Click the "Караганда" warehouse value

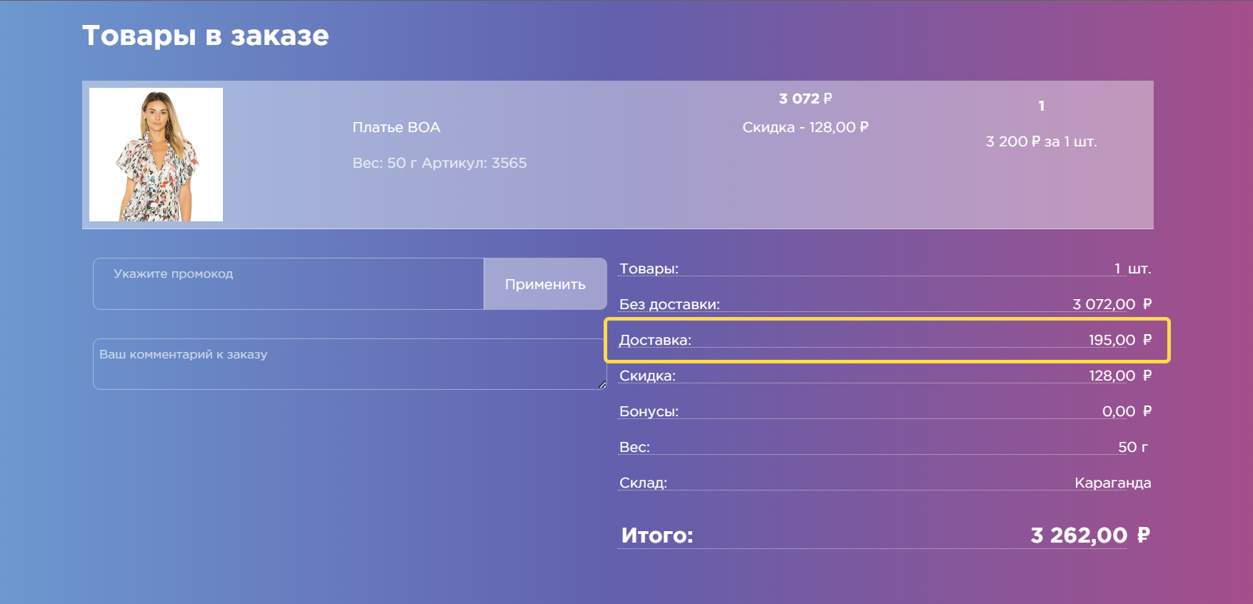tap(1112, 483)
